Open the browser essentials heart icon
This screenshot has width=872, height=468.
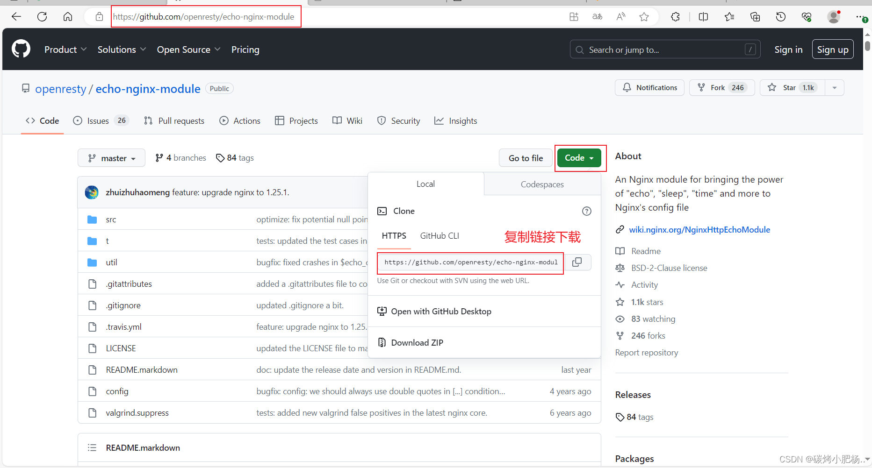[807, 17]
